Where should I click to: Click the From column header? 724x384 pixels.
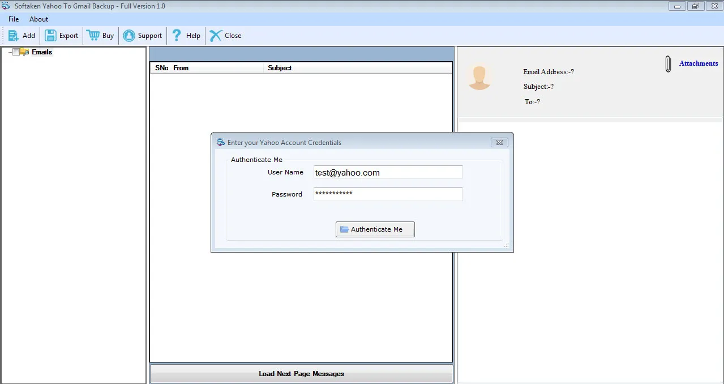point(181,68)
